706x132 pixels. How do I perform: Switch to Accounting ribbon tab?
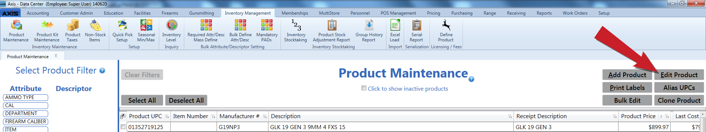[38, 13]
